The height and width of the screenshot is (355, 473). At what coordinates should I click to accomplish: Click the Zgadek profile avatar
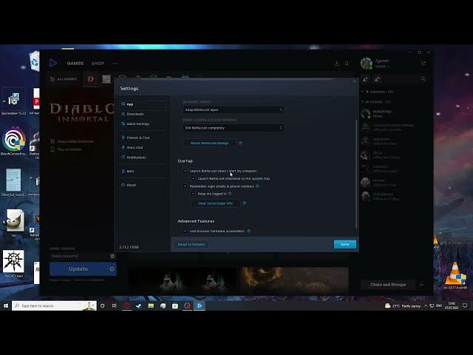(x=367, y=64)
